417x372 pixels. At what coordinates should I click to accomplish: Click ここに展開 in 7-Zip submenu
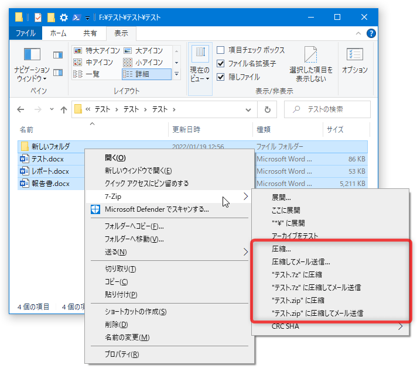pos(330,211)
